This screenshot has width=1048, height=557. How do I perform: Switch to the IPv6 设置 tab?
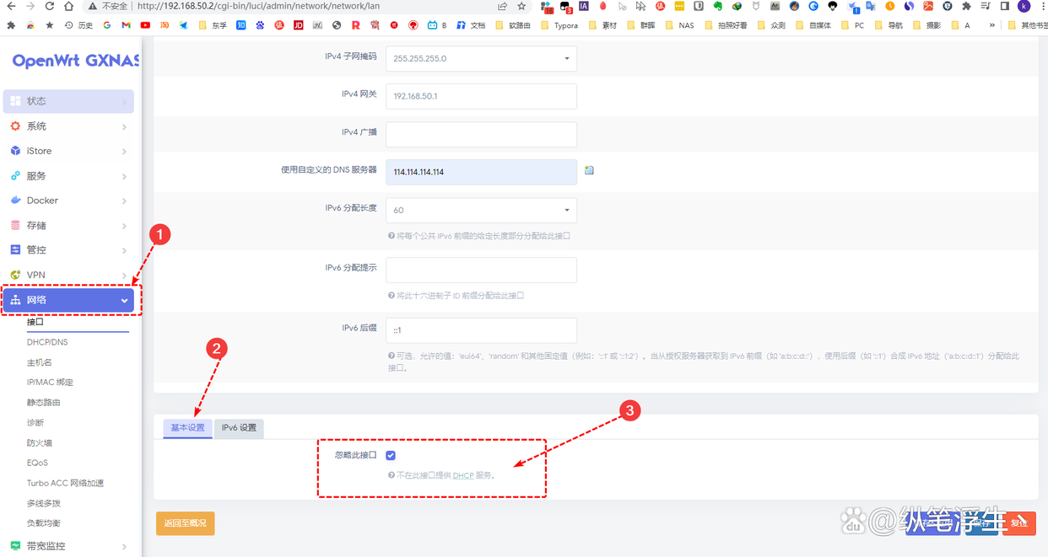(x=240, y=427)
